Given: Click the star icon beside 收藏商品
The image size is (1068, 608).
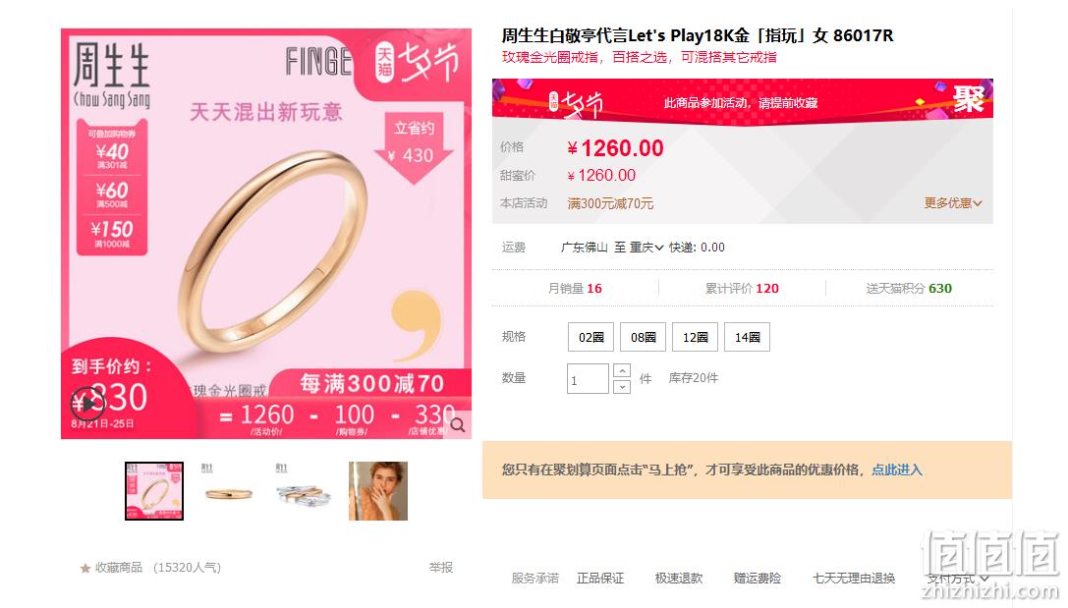Looking at the screenshot, I should click(85, 568).
